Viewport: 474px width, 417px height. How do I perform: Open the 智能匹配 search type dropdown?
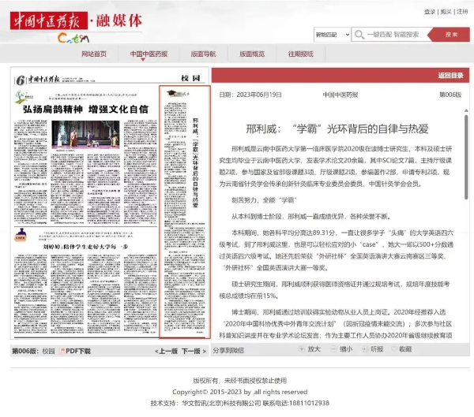(332, 35)
